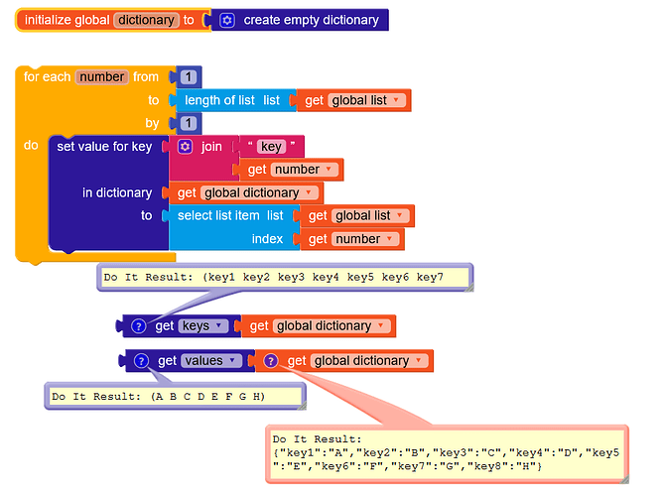This screenshot has width=663, height=495.
Task: Click the dictionary variable name field
Action: [146, 20]
